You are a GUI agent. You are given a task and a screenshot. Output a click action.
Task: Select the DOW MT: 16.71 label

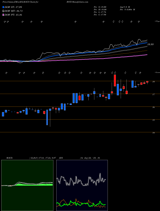click(x=13, y=11)
